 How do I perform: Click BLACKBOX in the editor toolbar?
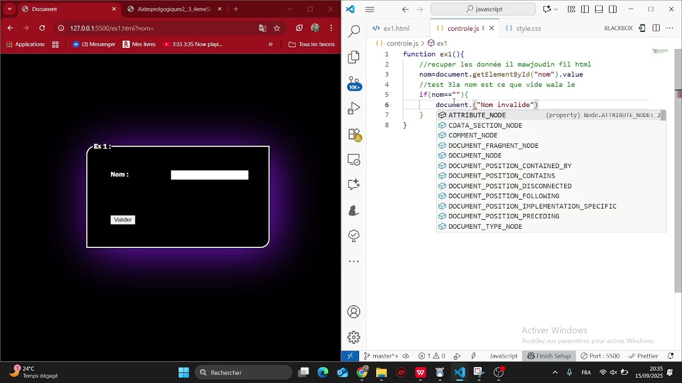[x=618, y=28]
